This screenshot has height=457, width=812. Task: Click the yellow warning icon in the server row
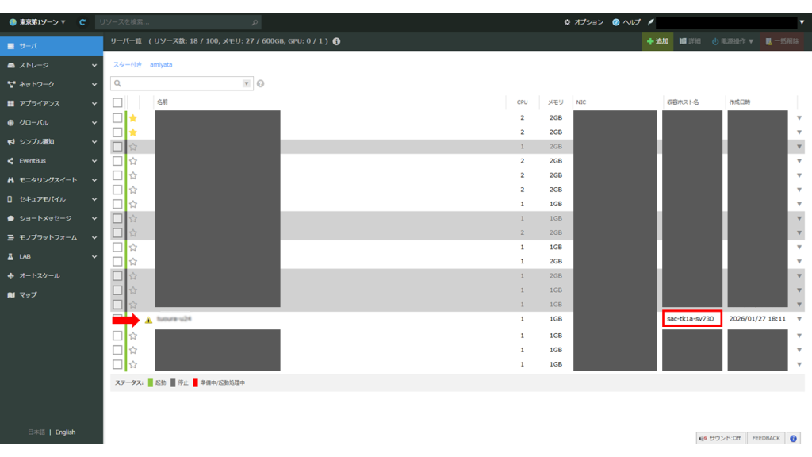pos(148,320)
